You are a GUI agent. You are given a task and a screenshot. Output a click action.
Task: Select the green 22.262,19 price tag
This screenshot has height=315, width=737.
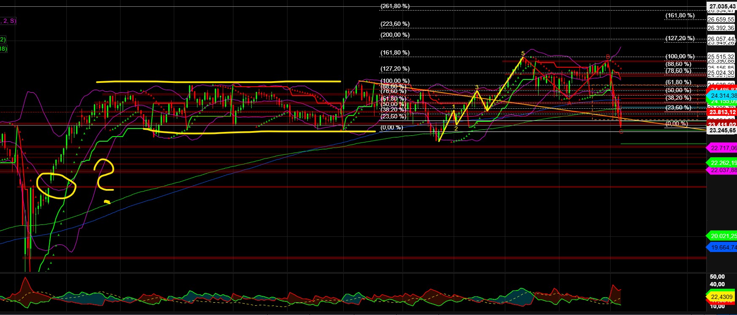(x=722, y=163)
